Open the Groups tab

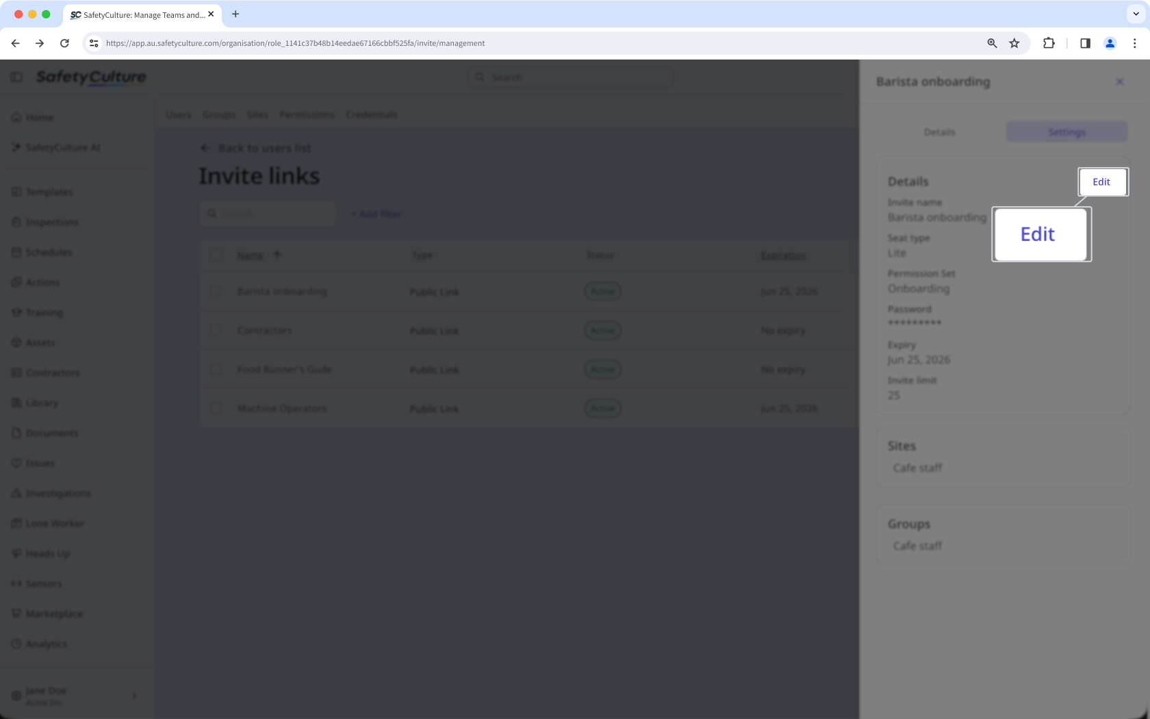coord(219,114)
